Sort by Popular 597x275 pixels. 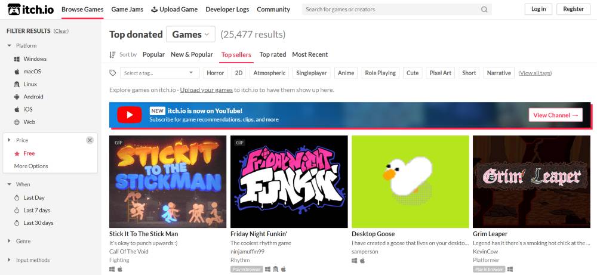(x=154, y=54)
